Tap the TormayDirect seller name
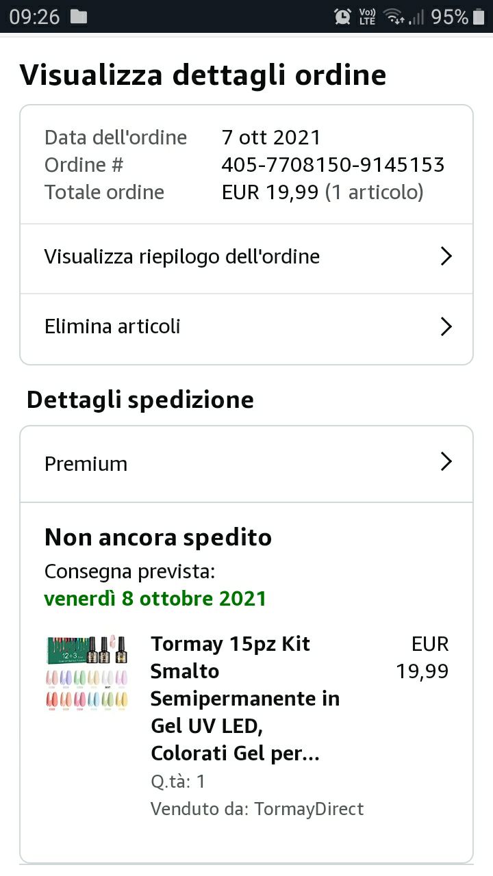The width and height of the screenshot is (493, 876). 309,809
